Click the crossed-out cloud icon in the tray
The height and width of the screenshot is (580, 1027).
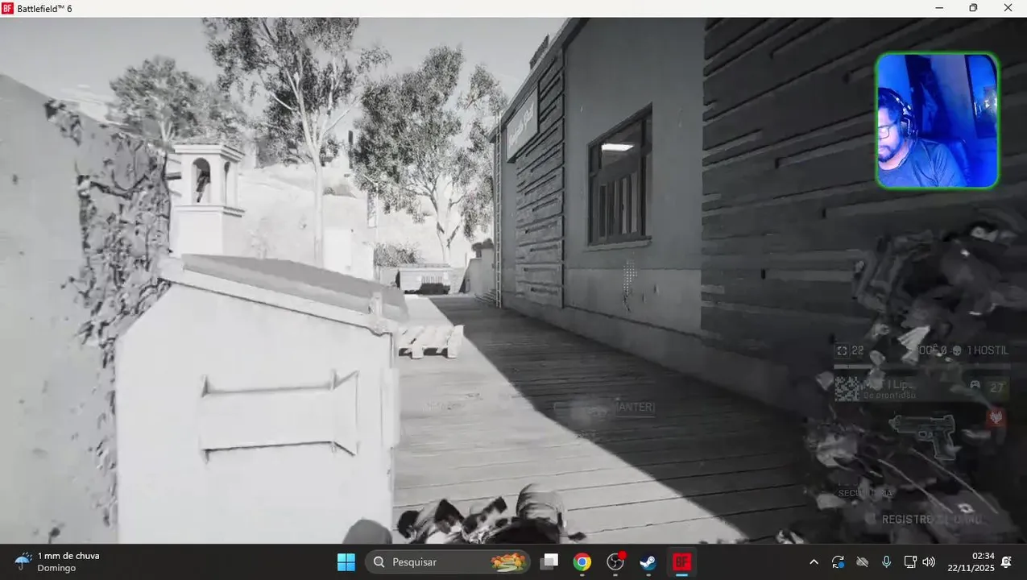point(862,562)
